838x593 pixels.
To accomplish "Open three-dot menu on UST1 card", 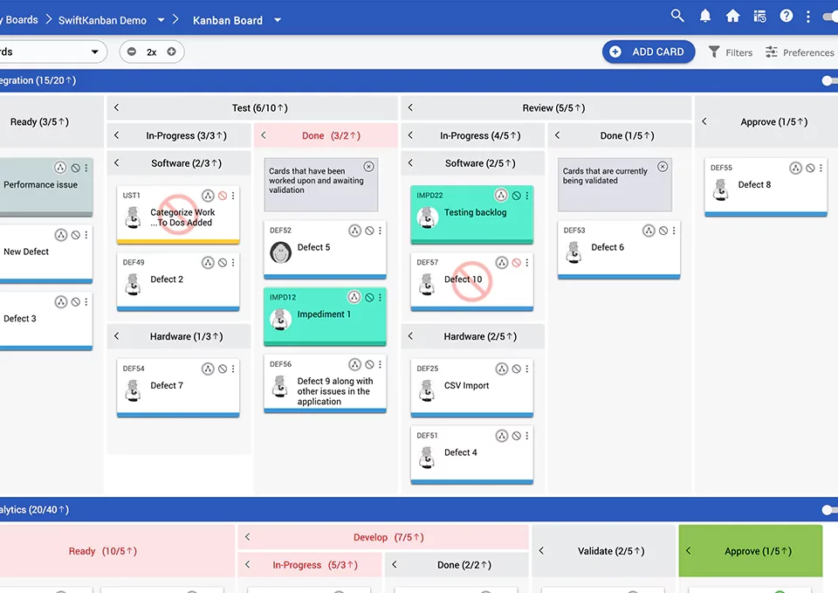I will pyautogui.click(x=234, y=196).
